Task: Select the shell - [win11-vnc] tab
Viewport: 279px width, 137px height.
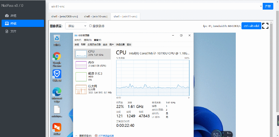Action: pyautogui.click(x=126, y=16)
